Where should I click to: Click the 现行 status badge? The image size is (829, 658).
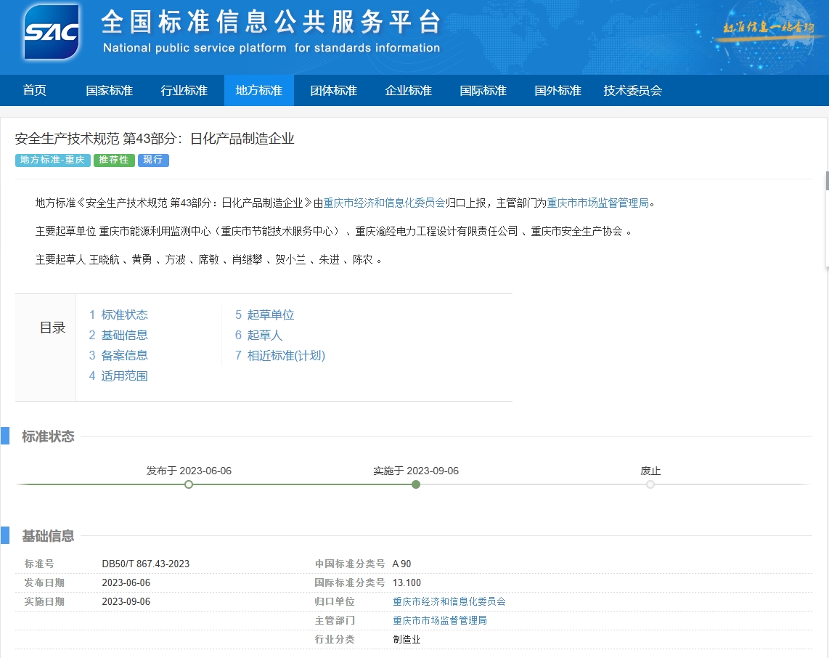pos(153,161)
